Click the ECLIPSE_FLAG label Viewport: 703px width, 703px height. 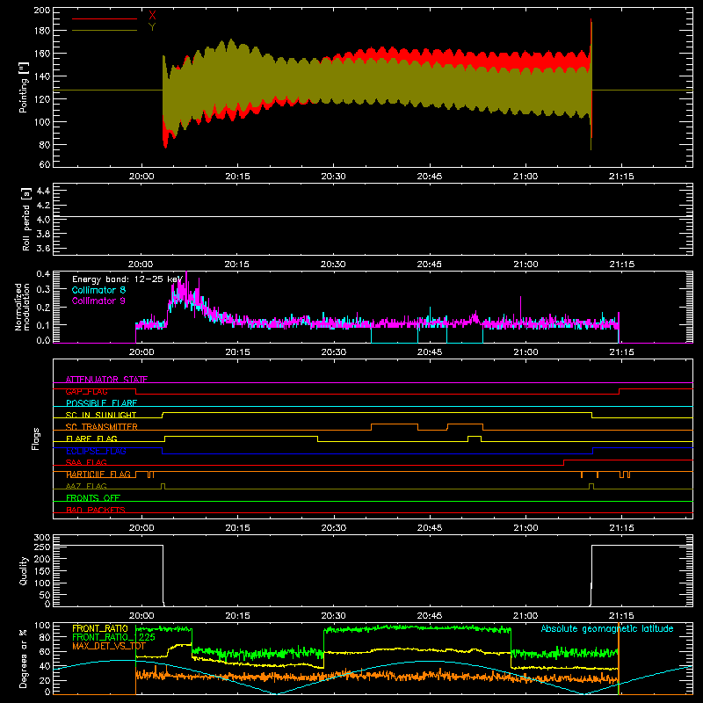[x=96, y=451]
